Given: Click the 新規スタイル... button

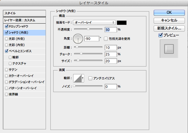Looking at the screenshot, I should point(169,28).
